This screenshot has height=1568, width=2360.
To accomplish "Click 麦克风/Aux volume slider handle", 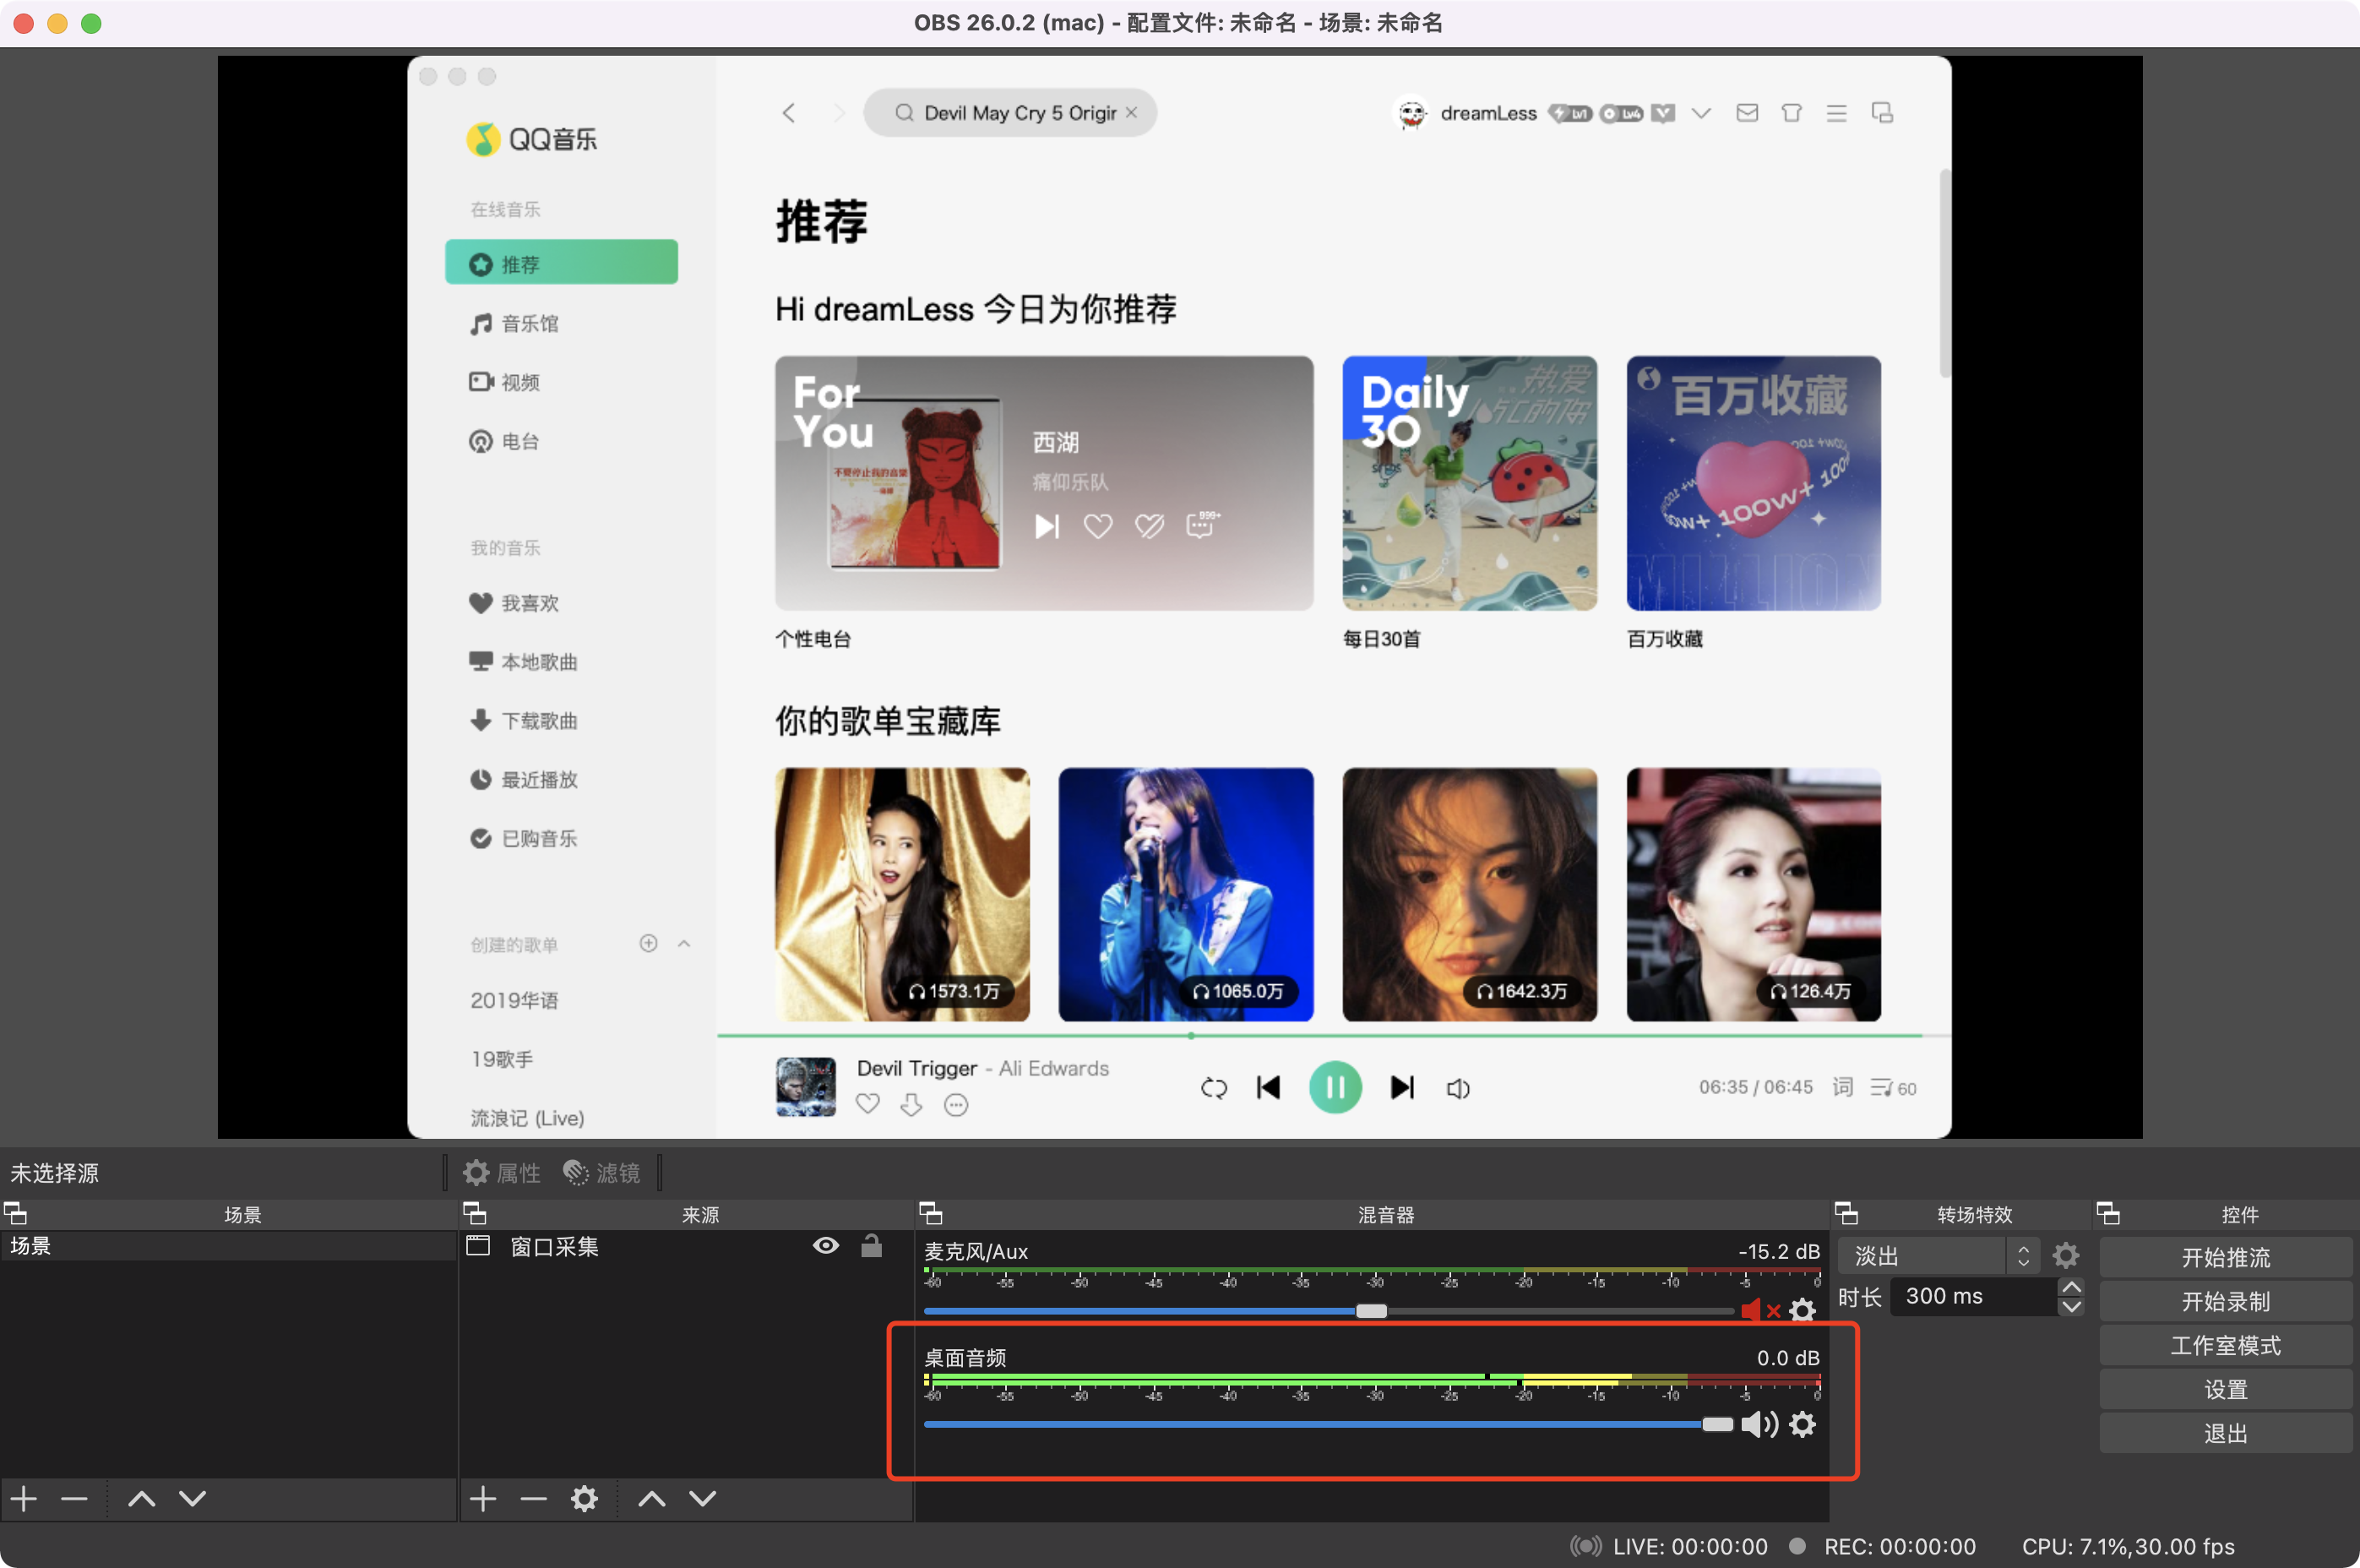I will [1370, 1310].
